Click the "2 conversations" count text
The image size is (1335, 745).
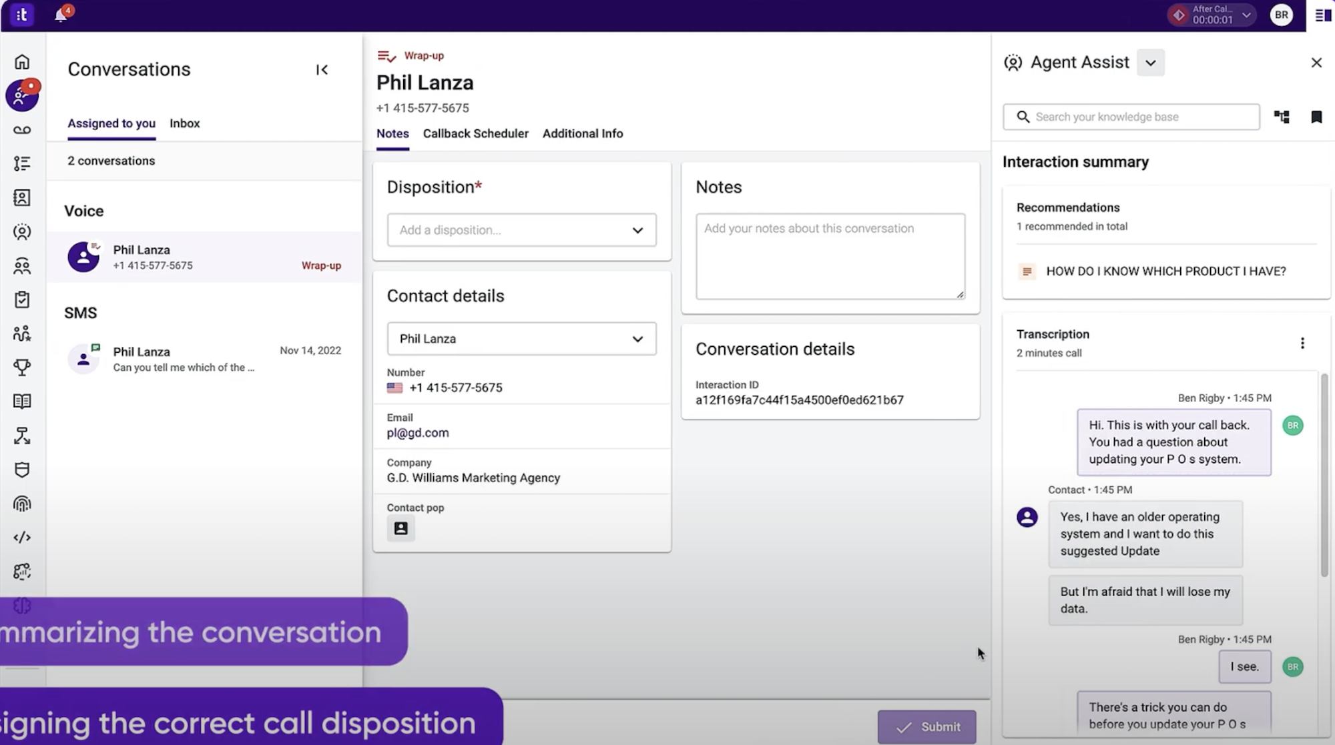pyautogui.click(x=111, y=161)
